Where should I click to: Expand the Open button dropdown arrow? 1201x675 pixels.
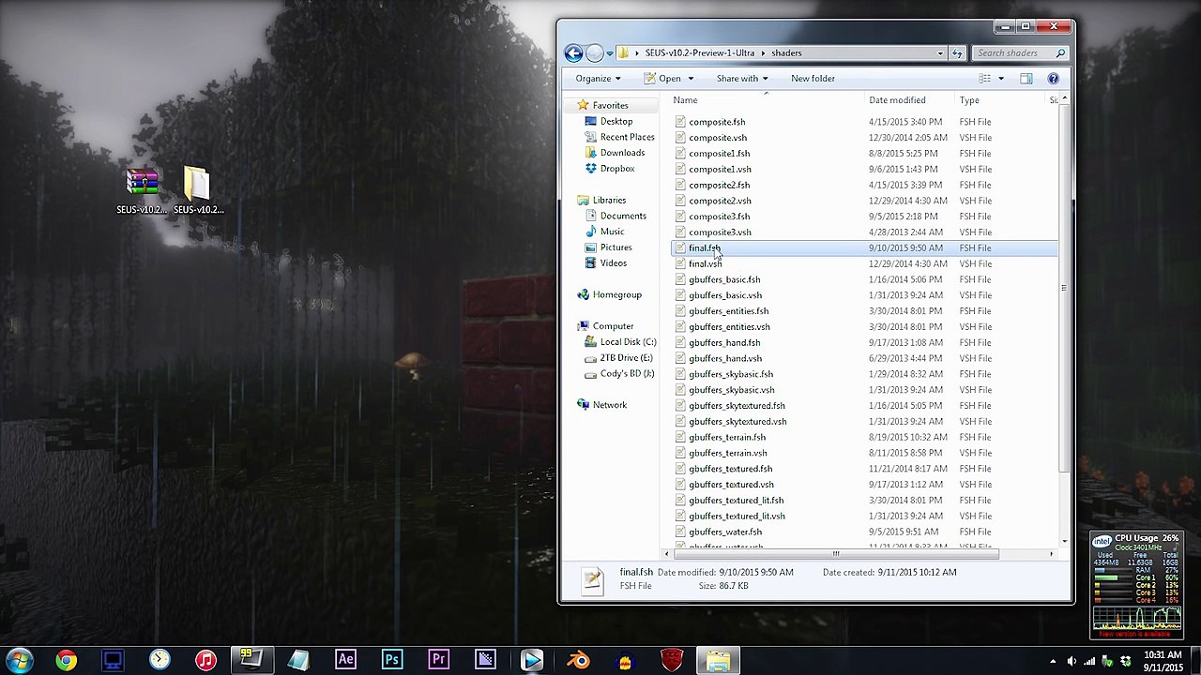coord(691,79)
